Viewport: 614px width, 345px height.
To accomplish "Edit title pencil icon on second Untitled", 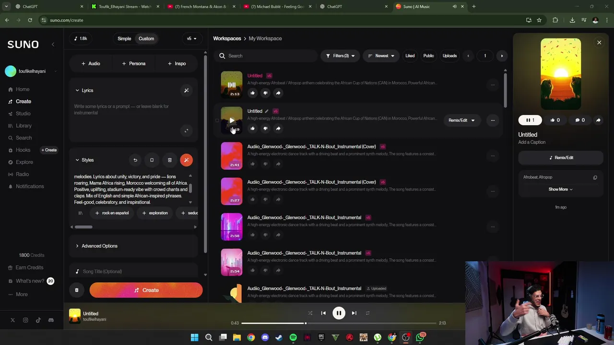I will coord(267,111).
